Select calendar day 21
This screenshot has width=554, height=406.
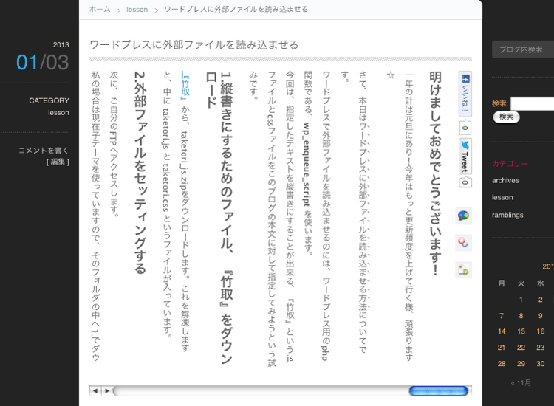coord(502,348)
